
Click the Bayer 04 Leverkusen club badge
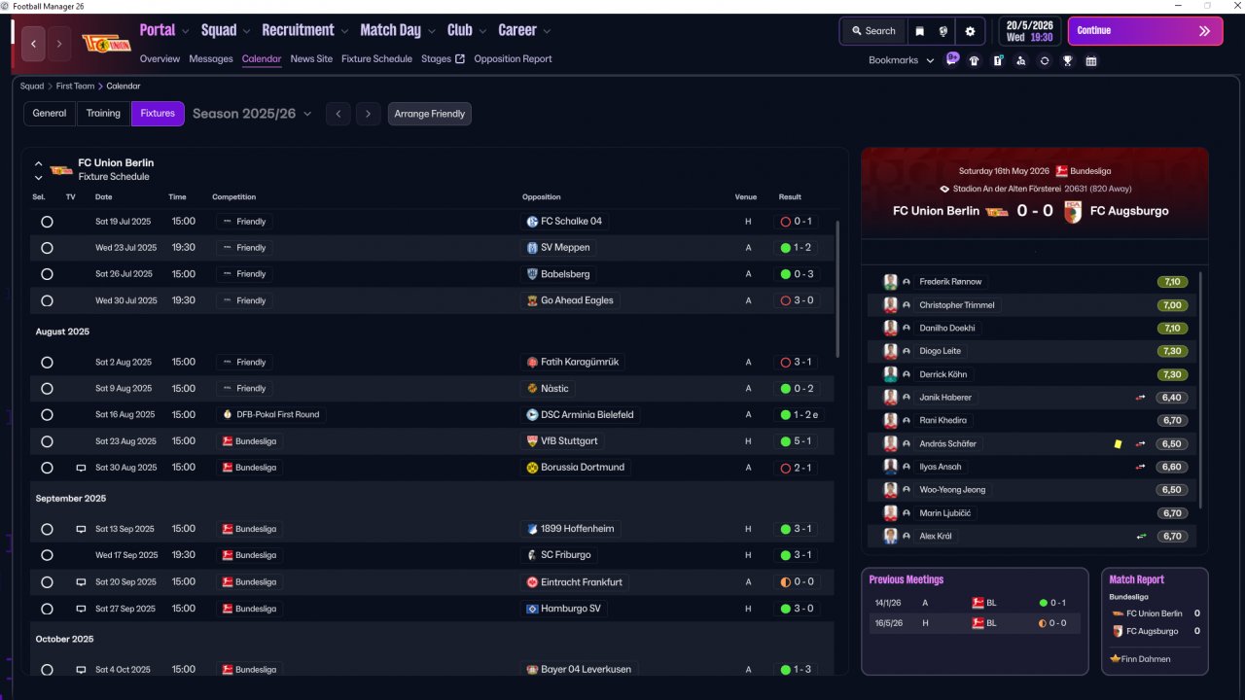tap(532, 670)
